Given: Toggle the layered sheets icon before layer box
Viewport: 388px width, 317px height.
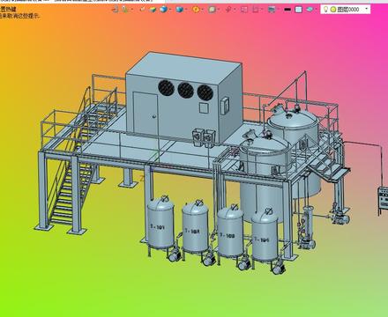Looking at the screenshot, I should tap(310, 10).
